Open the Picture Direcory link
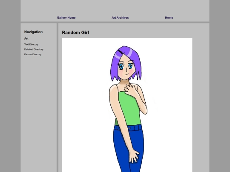The image size is (230, 172). (x=33, y=54)
